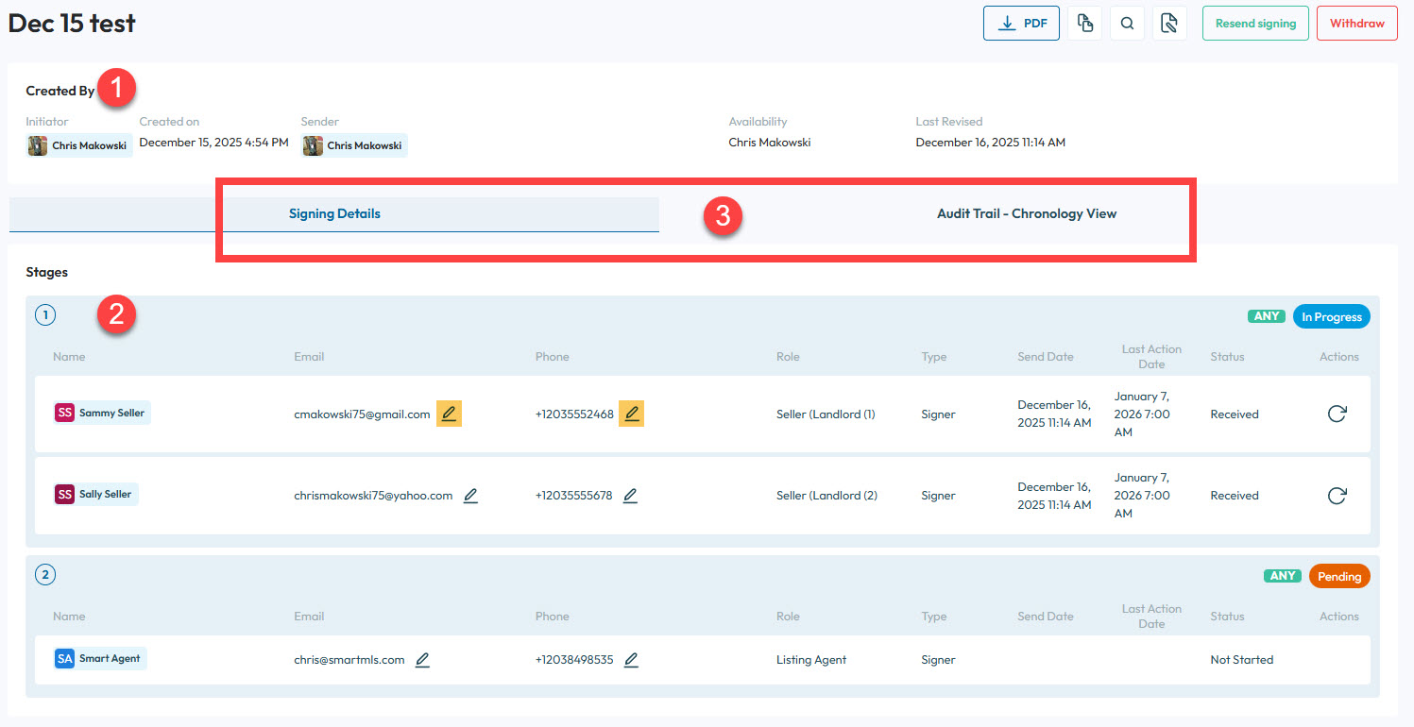Image resolution: width=1414 pixels, height=727 pixels.
Task: Withdraw the signing request
Action: [1356, 24]
